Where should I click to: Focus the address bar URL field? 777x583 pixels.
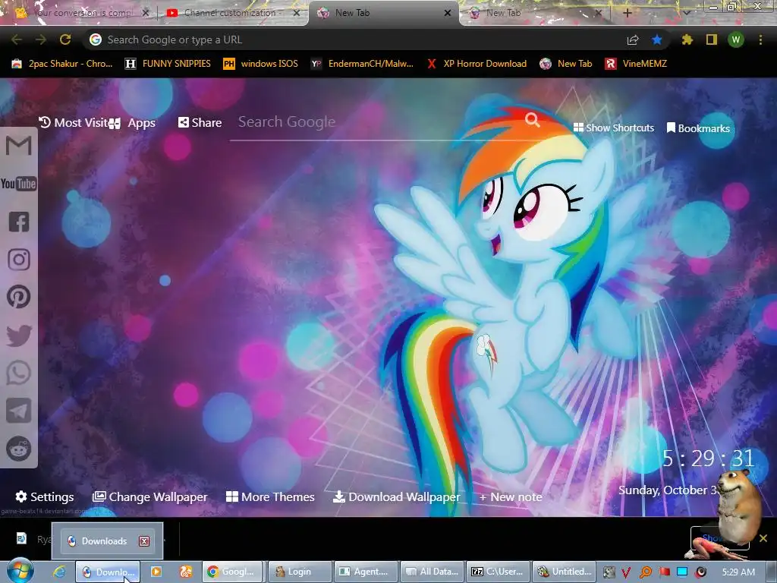pyautogui.click(x=357, y=39)
